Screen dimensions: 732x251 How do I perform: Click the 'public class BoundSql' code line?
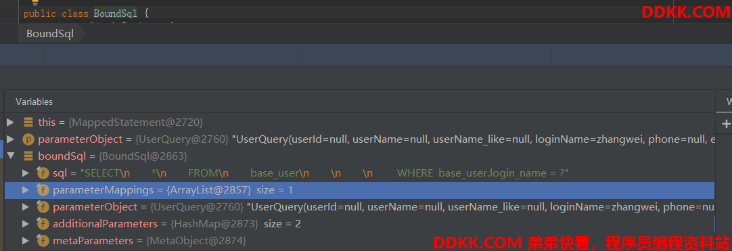click(86, 14)
